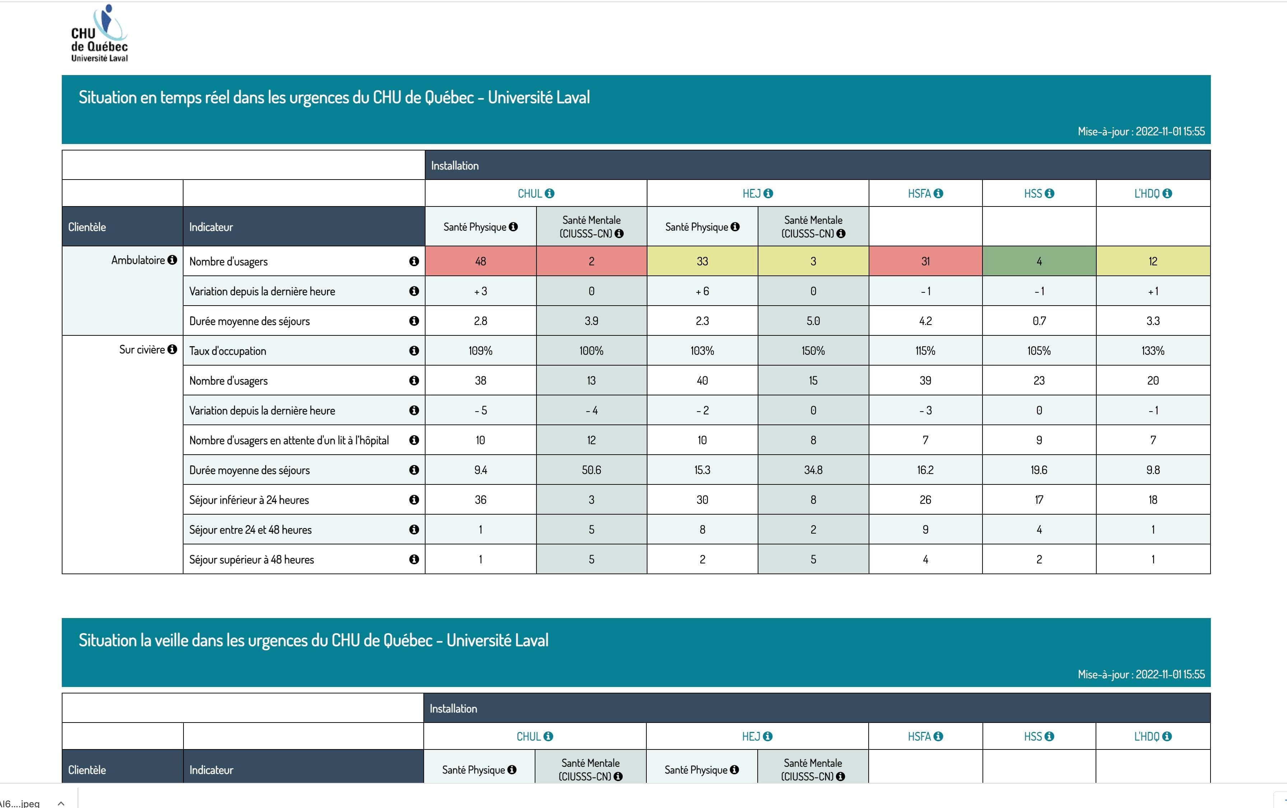This screenshot has width=1287, height=808.
Task: Click info icon beside CHUL header
Action: coord(549,194)
